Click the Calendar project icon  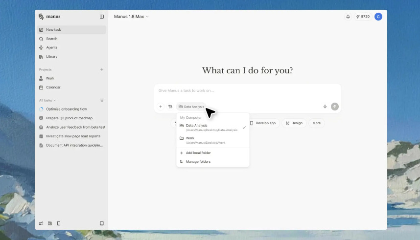pyautogui.click(x=41, y=87)
